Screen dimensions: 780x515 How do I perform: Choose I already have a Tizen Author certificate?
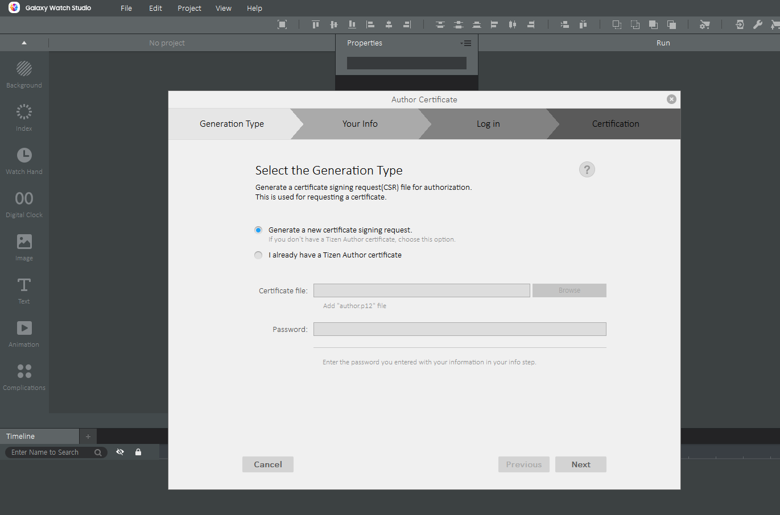(x=258, y=255)
